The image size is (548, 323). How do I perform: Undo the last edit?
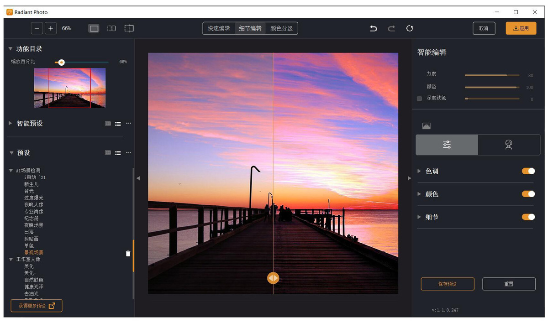[373, 28]
